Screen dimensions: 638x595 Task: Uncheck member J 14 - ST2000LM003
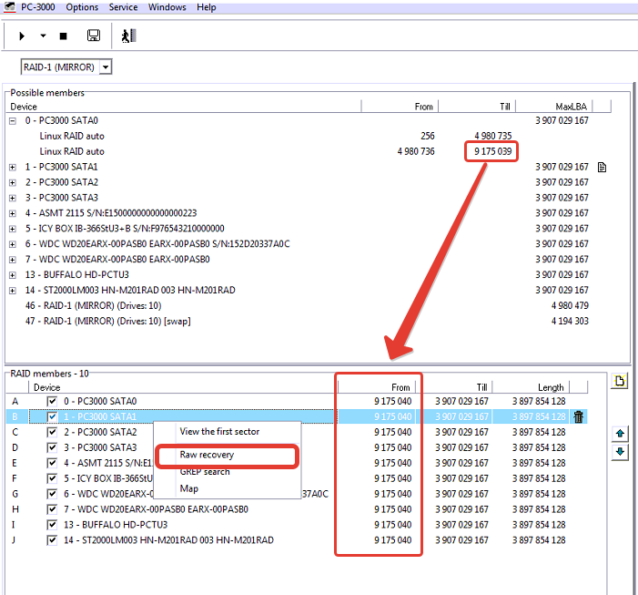pos(52,540)
